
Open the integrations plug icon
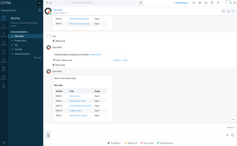tap(218, 3)
